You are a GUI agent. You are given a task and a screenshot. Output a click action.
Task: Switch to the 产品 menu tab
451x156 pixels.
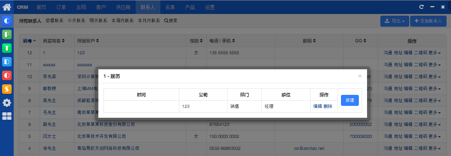pyautogui.click(x=190, y=7)
